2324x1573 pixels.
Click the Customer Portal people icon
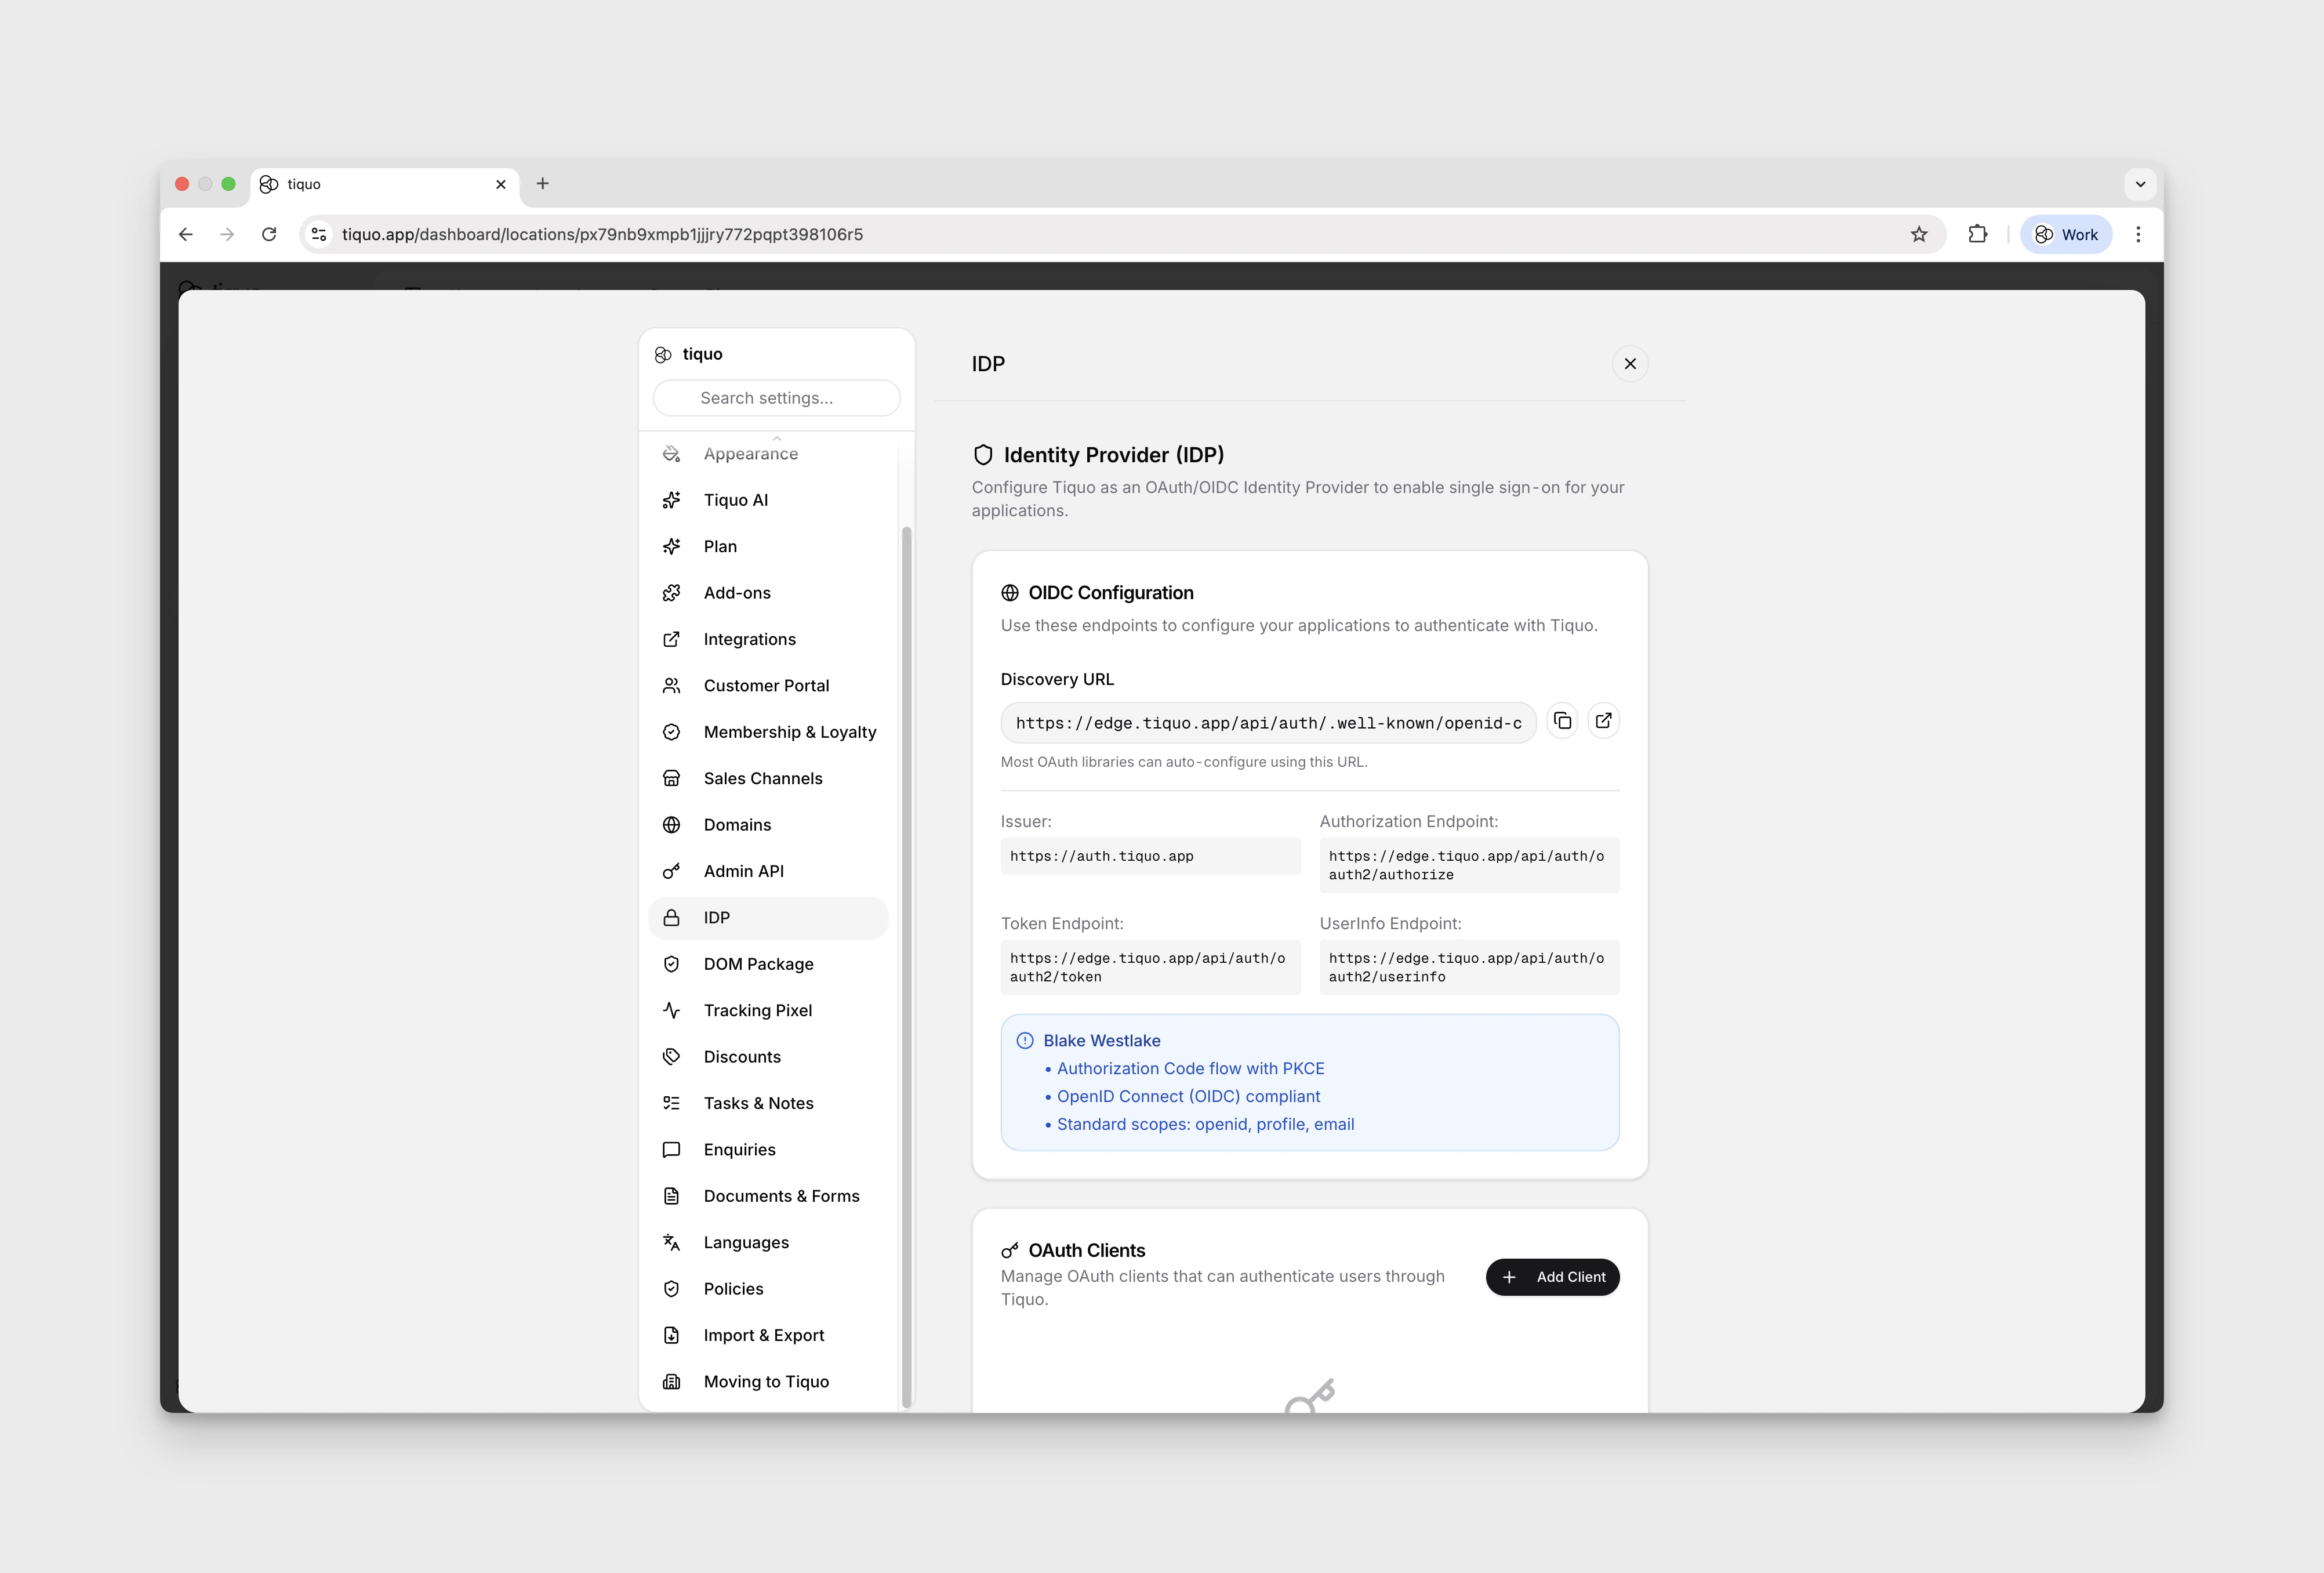coord(671,686)
